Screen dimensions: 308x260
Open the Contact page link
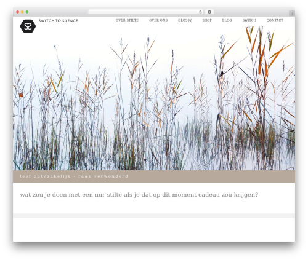(275, 20)
